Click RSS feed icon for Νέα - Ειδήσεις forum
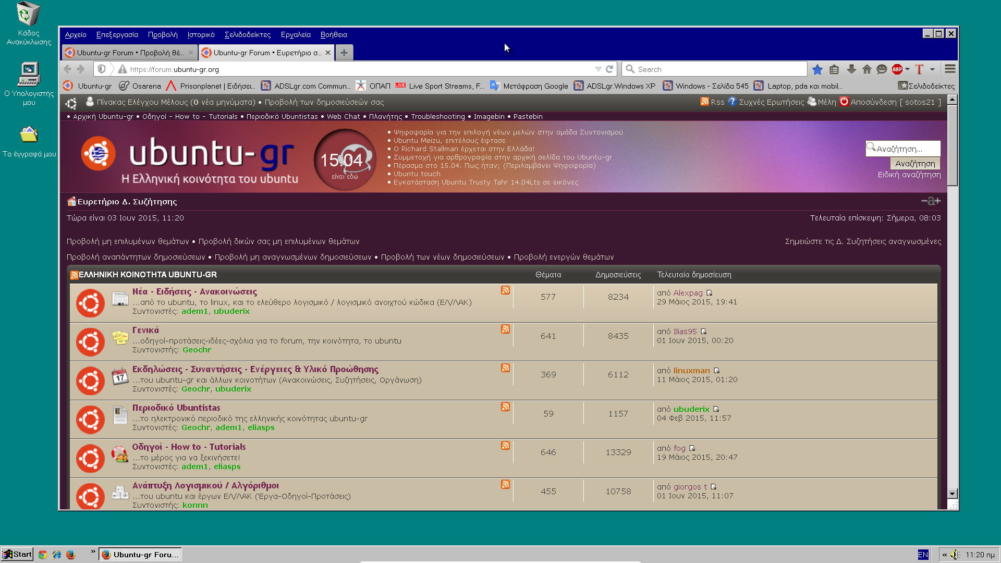Image resolution: width=1001 pixels, height=563 pixels. (505, 290)
